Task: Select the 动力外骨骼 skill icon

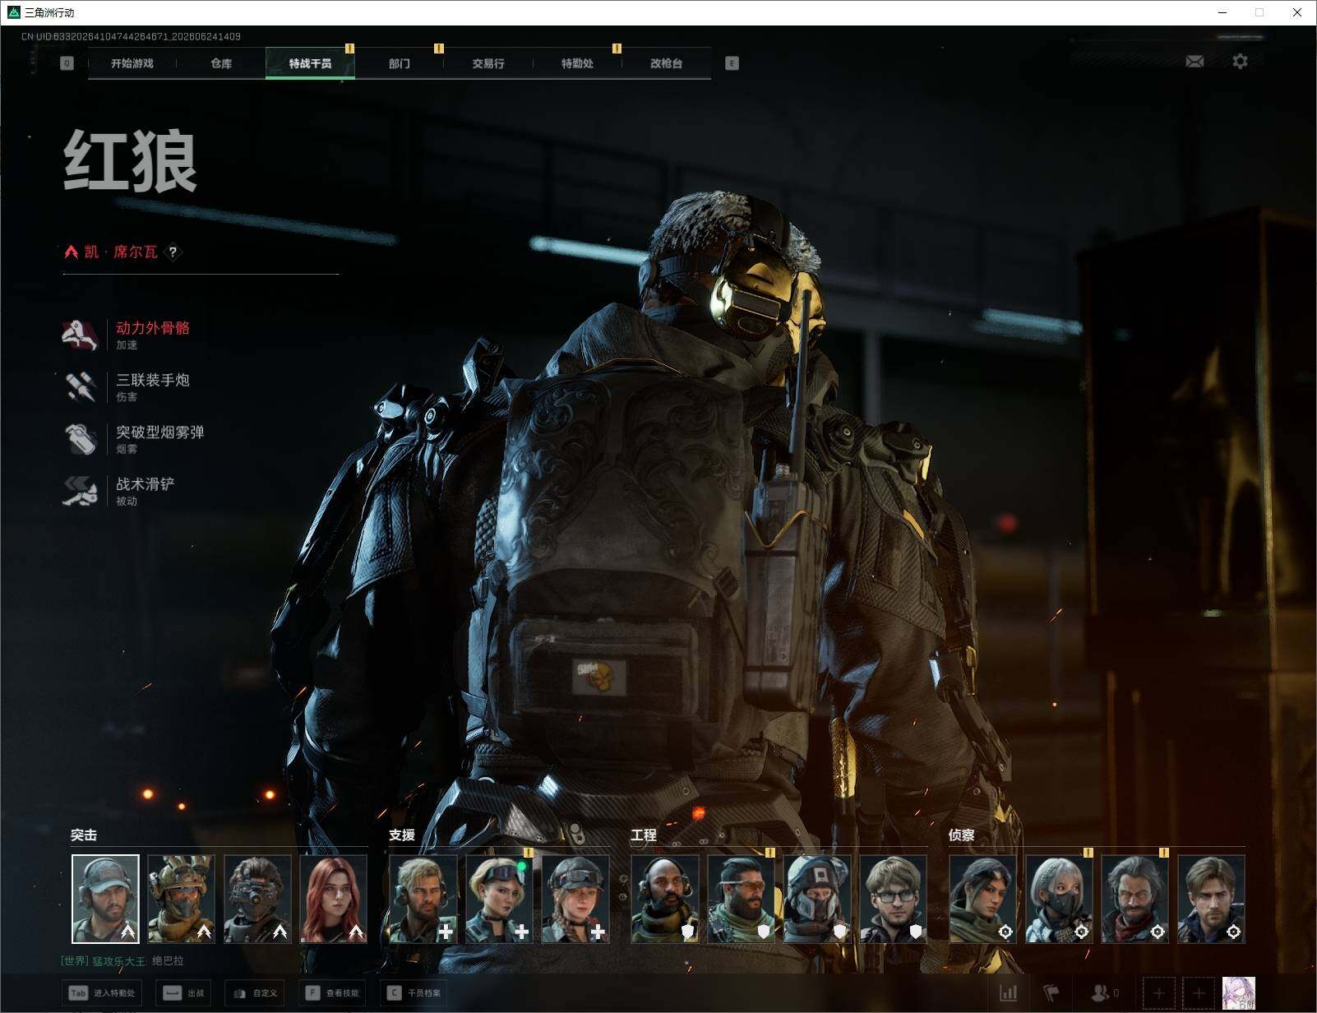Action: [x=81, y=335]
